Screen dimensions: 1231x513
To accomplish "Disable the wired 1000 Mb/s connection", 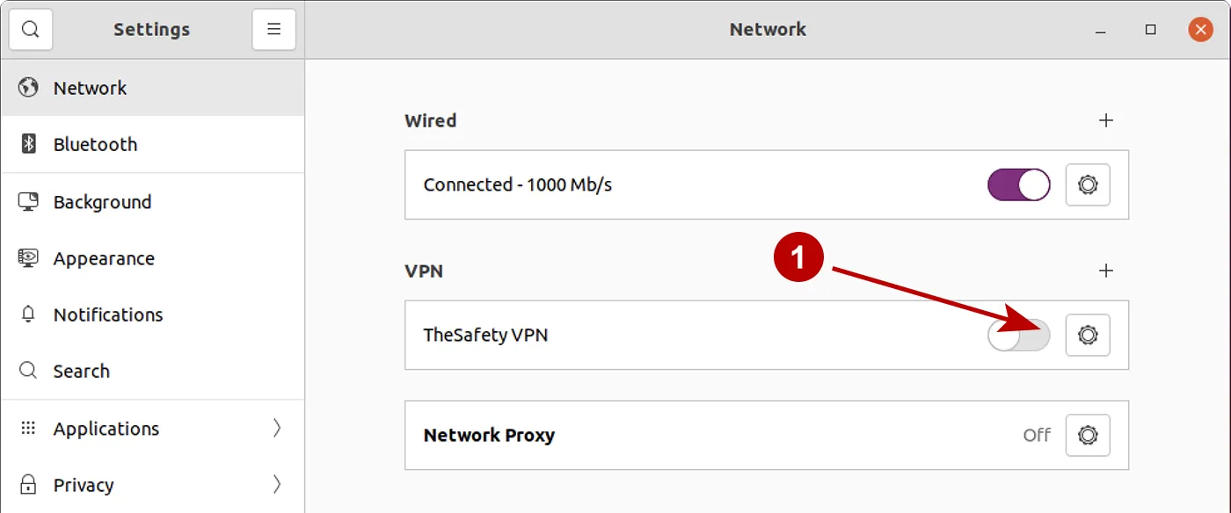I will pyautogui.click(x=1018, y=185).
